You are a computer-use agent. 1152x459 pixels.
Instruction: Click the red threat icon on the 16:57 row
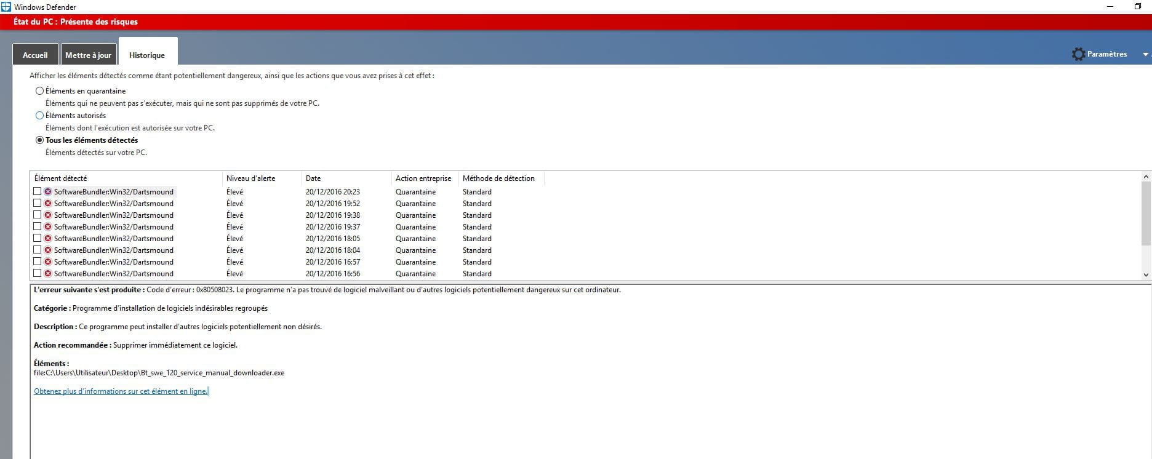tap(48, 261)
